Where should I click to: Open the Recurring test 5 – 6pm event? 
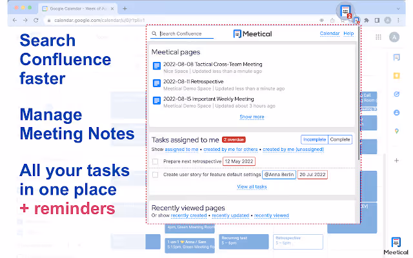(244, 242)
